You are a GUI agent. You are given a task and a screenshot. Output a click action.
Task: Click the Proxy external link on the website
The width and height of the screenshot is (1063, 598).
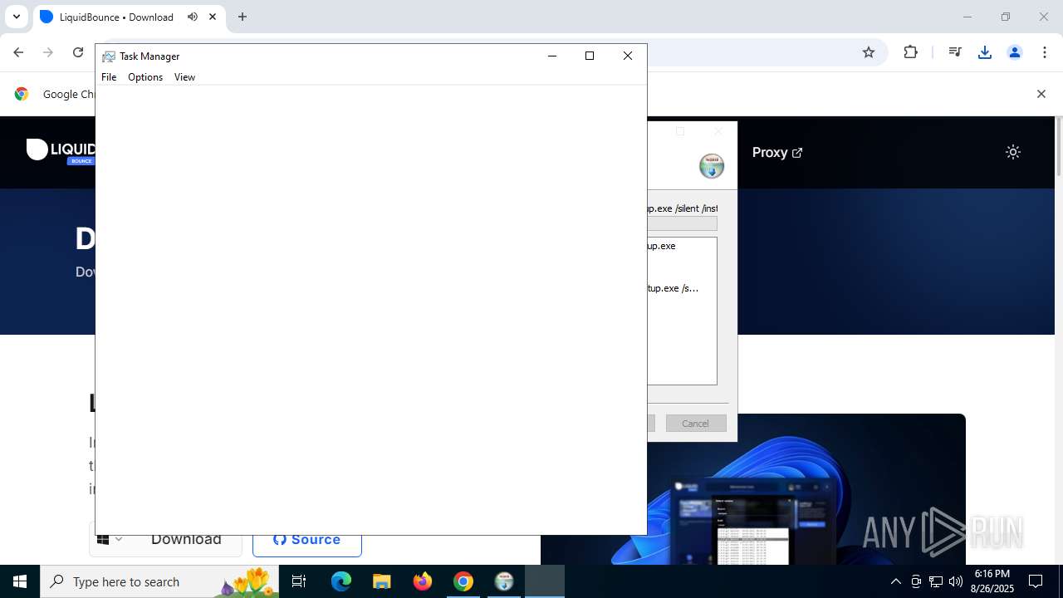click(x=777, y=152)
